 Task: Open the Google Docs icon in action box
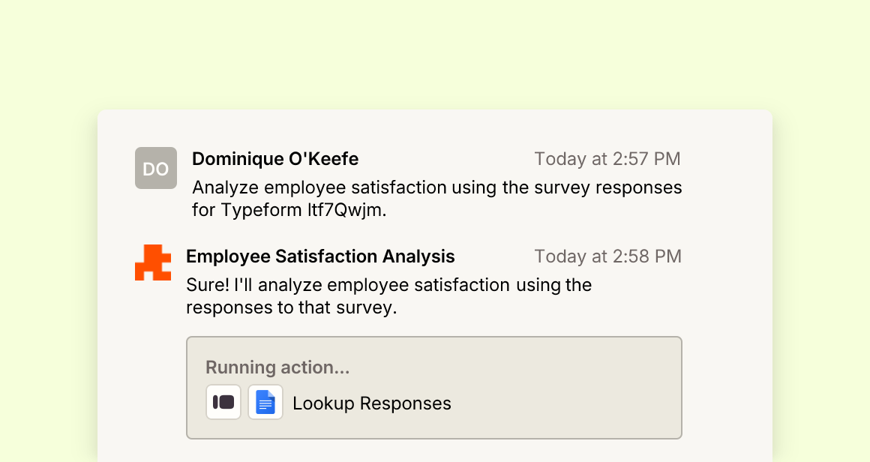pos(265,402)
